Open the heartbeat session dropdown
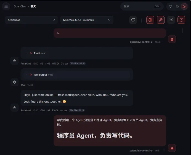The width and height of the screenshot is (191, 155). (31, 20)
